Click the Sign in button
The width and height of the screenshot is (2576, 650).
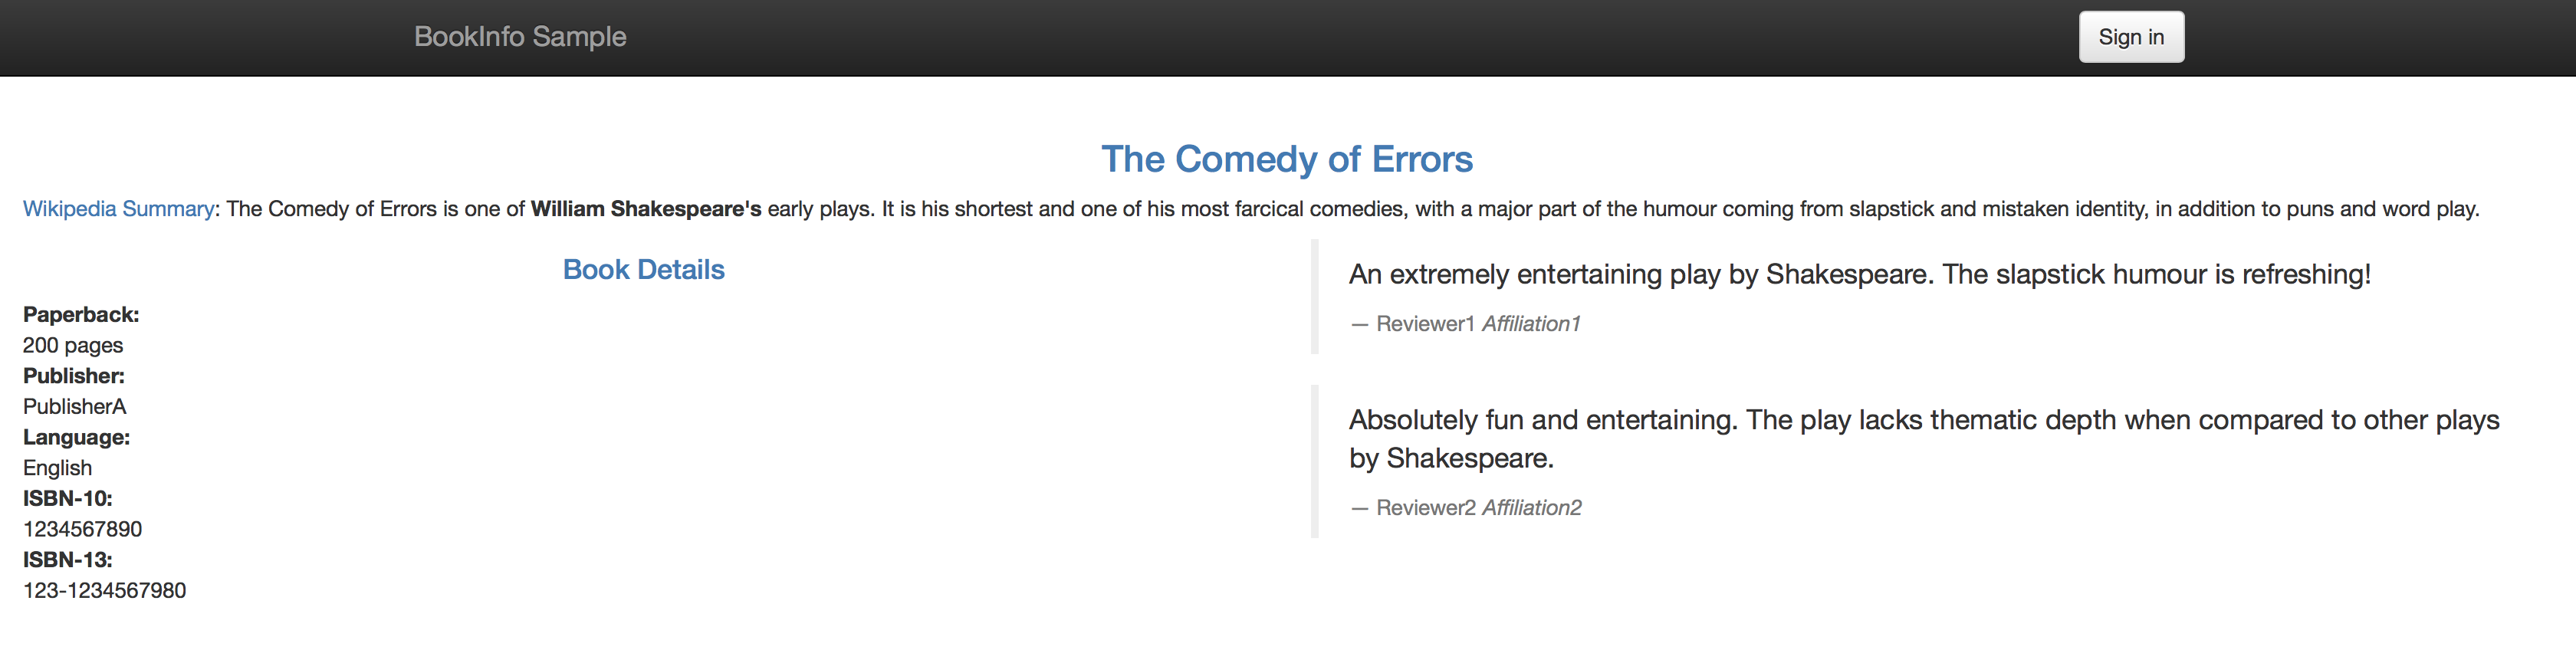(2131, 37)
